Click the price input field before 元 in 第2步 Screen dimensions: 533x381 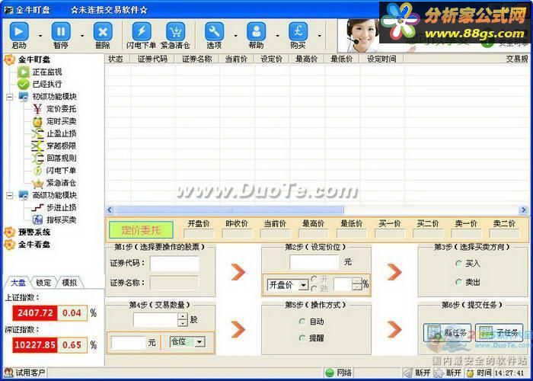(314, 262)
